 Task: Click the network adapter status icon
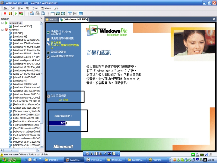202,155
